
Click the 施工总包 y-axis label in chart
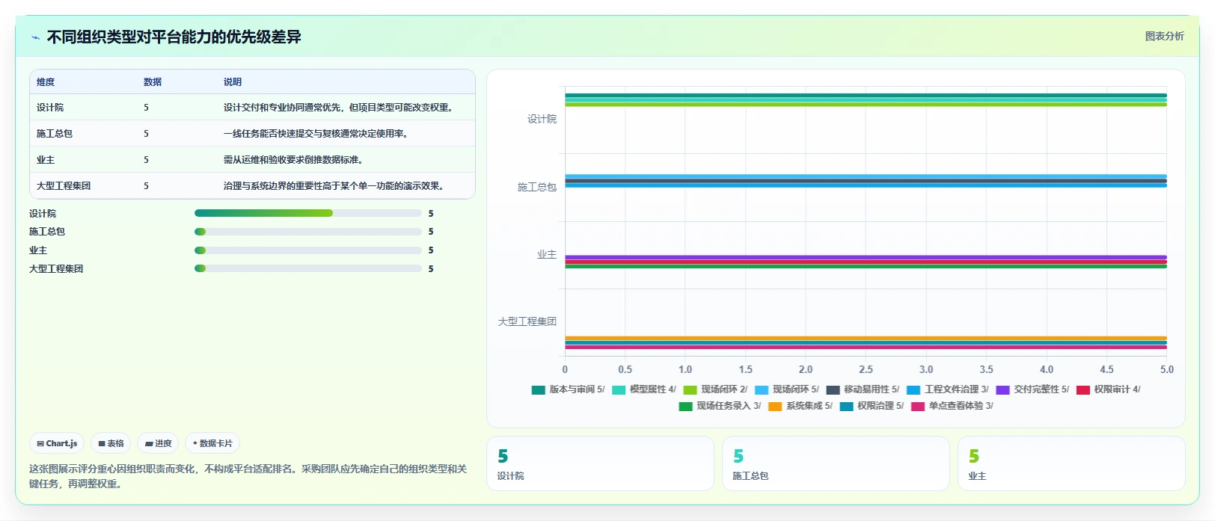pyautogui.click(x=537, y=187)
